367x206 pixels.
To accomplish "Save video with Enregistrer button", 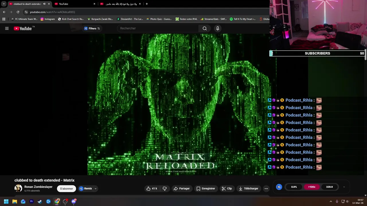I will point(206,189).
